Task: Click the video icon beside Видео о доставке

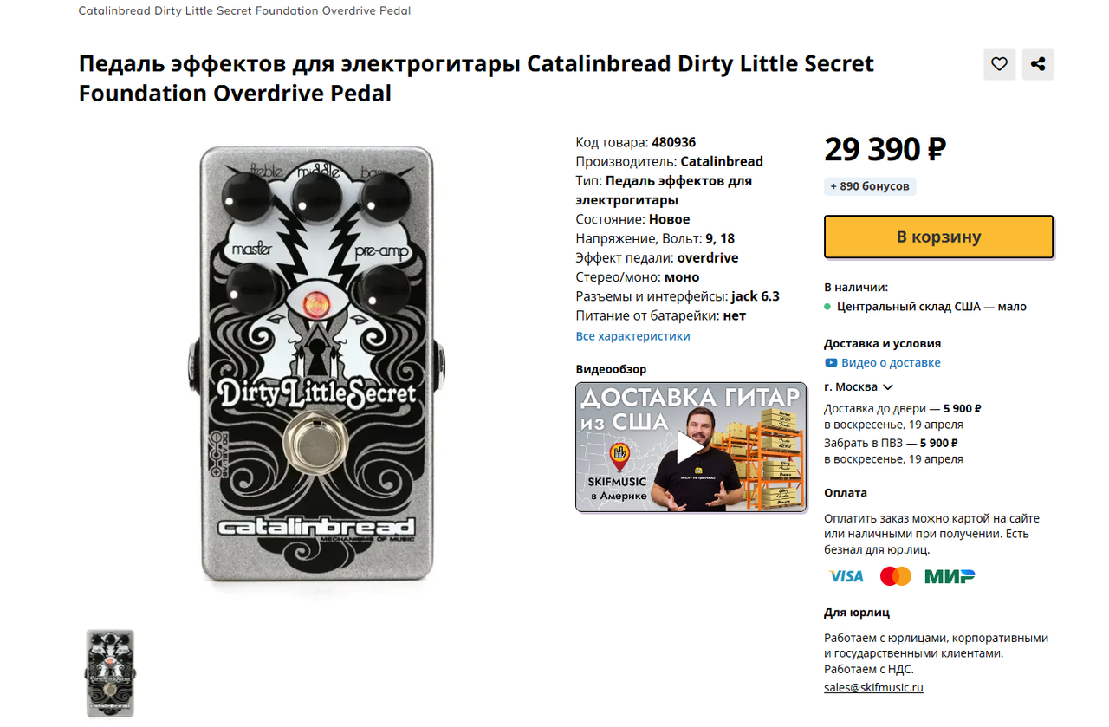Action: [831, 363]
